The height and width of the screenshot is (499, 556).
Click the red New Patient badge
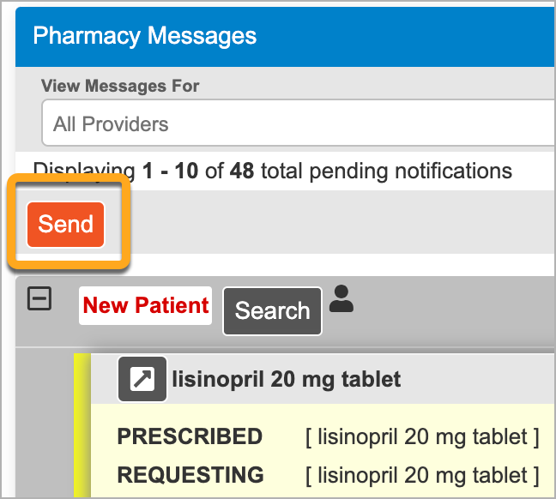click(x=145, y=305)
